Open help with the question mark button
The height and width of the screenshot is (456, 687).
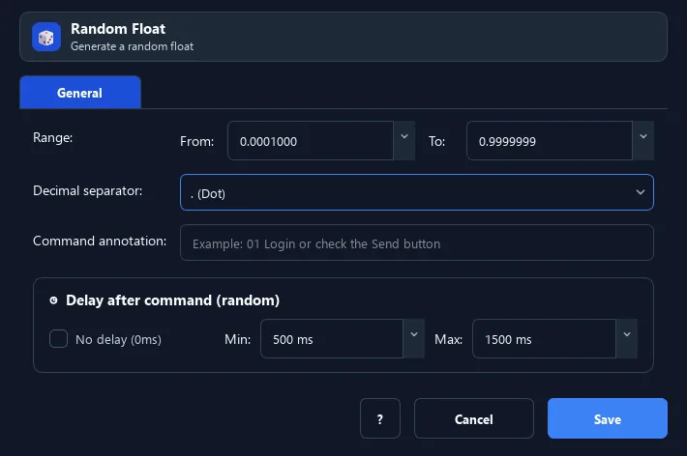[380, 418]
